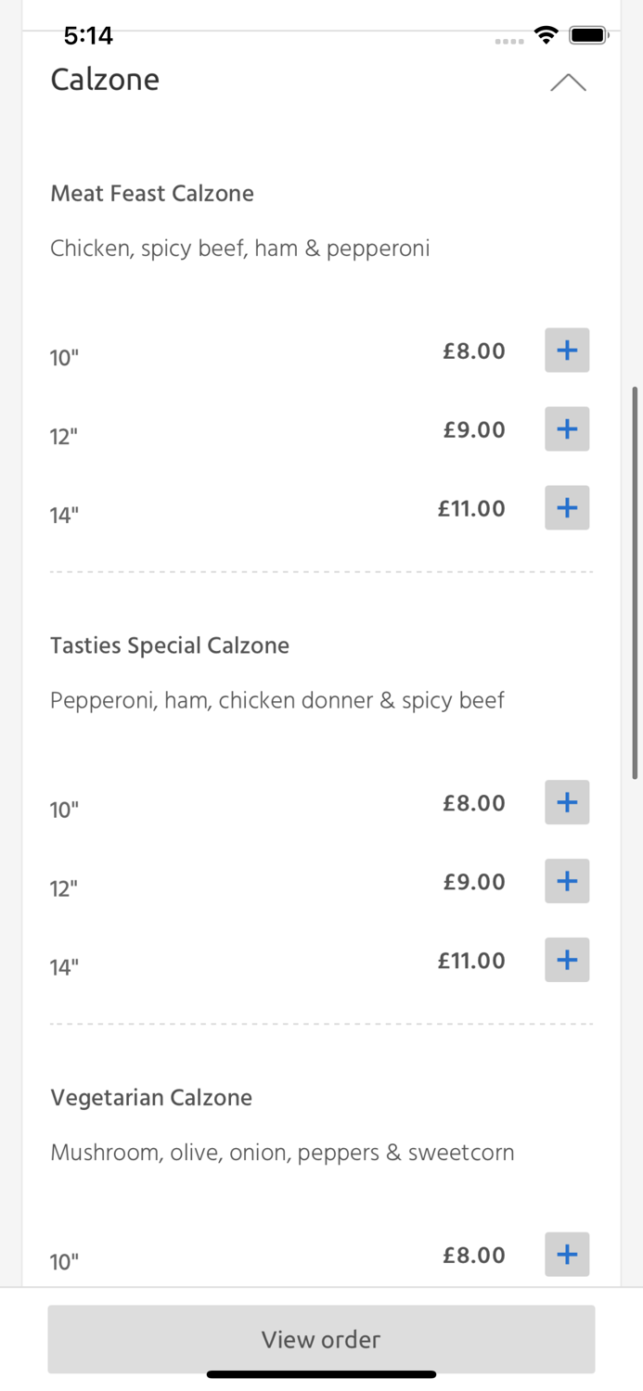
Task: Select the Vegetarian Calzone item name
Action: pos(151,1097)
